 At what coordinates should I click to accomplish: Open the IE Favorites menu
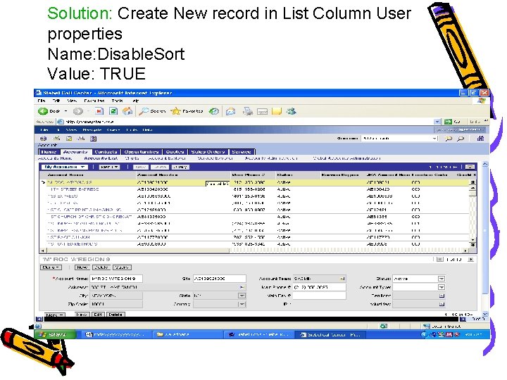point(94,101)
